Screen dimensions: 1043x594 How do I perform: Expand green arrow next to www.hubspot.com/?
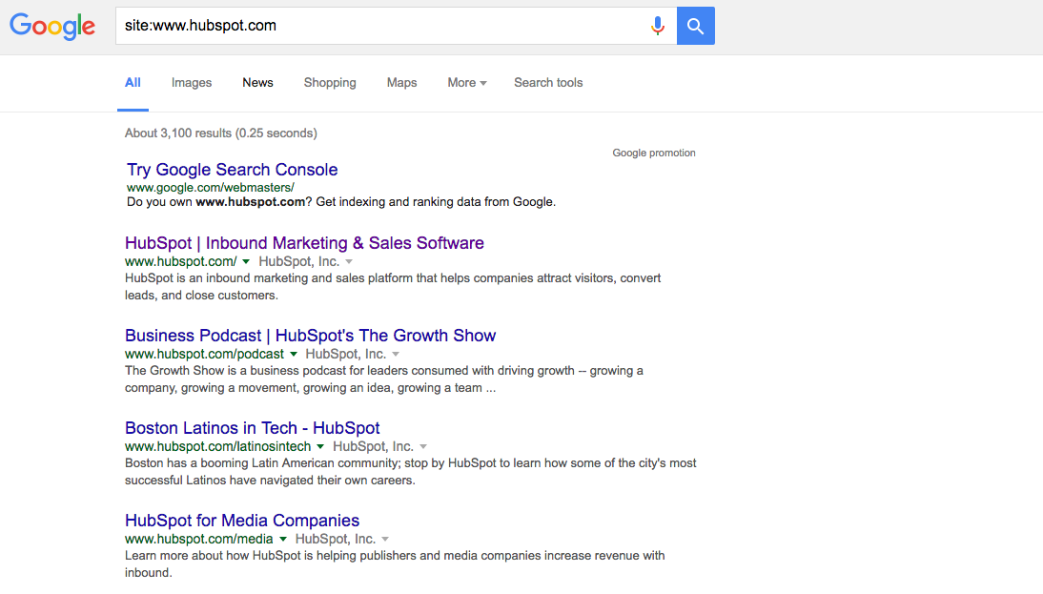(x=246, y=262)
